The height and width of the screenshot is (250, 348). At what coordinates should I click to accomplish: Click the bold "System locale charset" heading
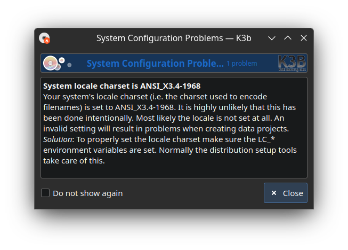(x=122, y=85)
